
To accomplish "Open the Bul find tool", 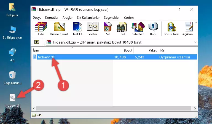I will click(x=123, y=29).
